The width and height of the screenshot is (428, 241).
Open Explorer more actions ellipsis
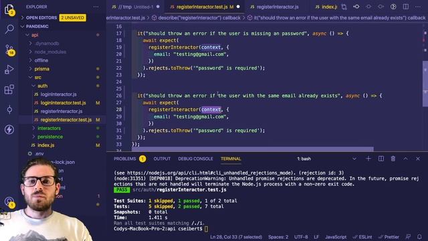pyautogui.click(x=96, y=7)
